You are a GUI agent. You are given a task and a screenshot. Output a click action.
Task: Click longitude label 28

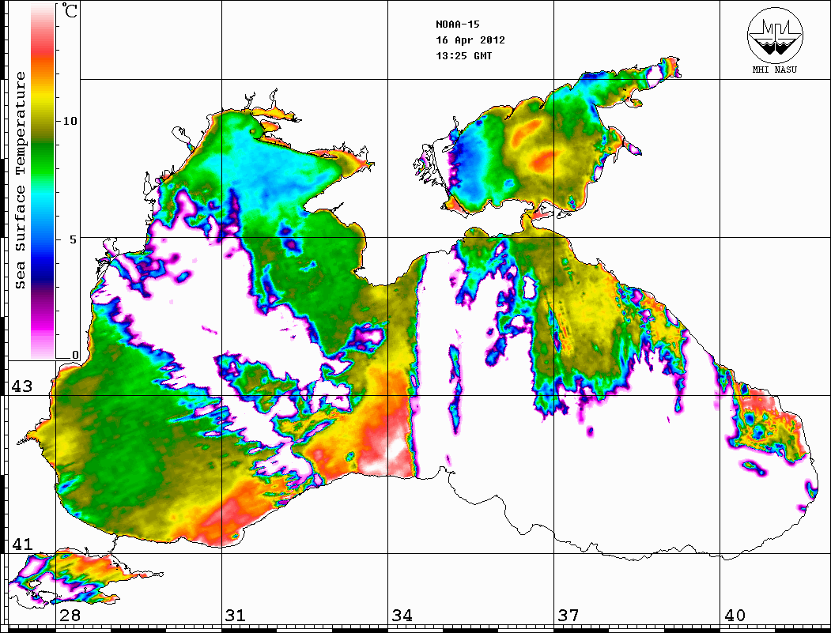(x=70, y=615)
